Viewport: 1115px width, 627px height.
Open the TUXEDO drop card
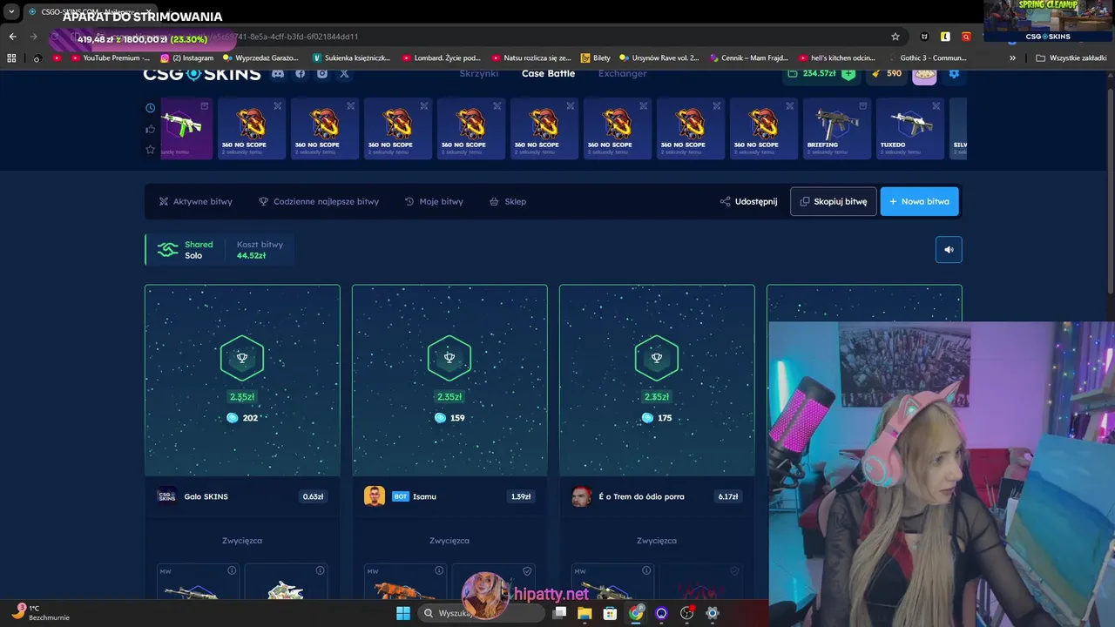[x=911, y=129]
